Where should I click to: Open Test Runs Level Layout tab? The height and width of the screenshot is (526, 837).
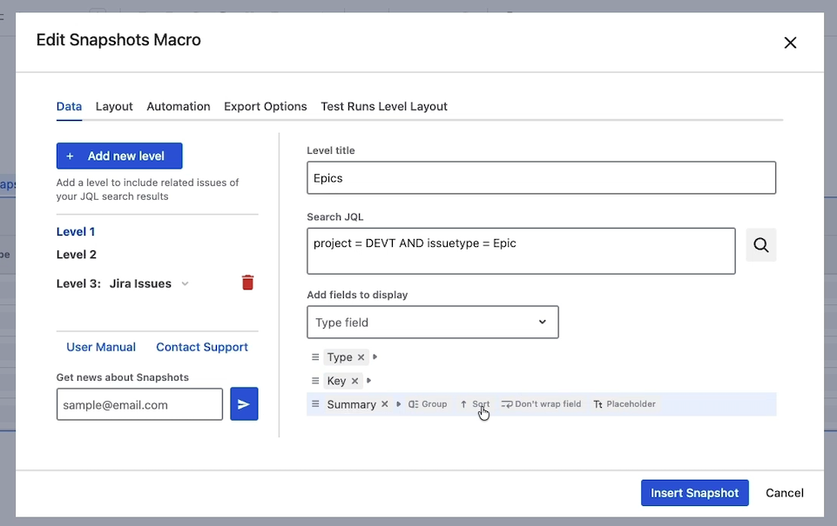pos(384,107)
